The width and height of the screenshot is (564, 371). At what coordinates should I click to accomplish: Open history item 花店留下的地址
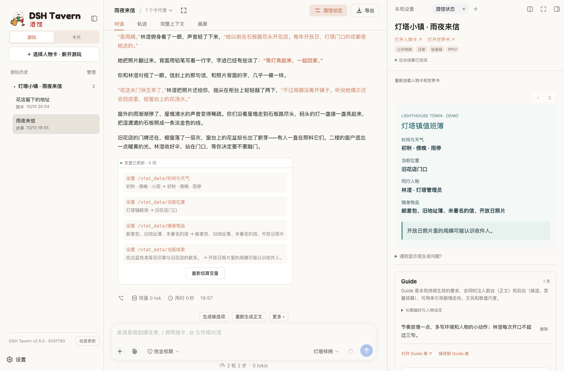click(x=56, y=103)
